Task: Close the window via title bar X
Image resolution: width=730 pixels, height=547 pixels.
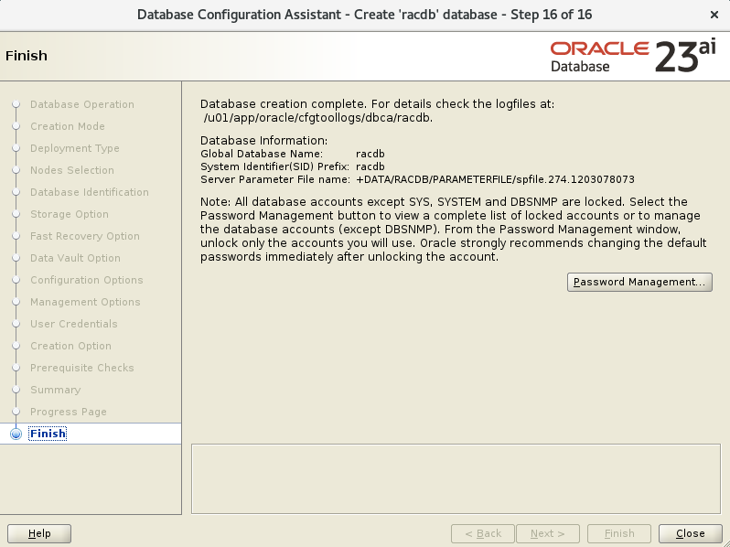Action: [x=714, y=15]
